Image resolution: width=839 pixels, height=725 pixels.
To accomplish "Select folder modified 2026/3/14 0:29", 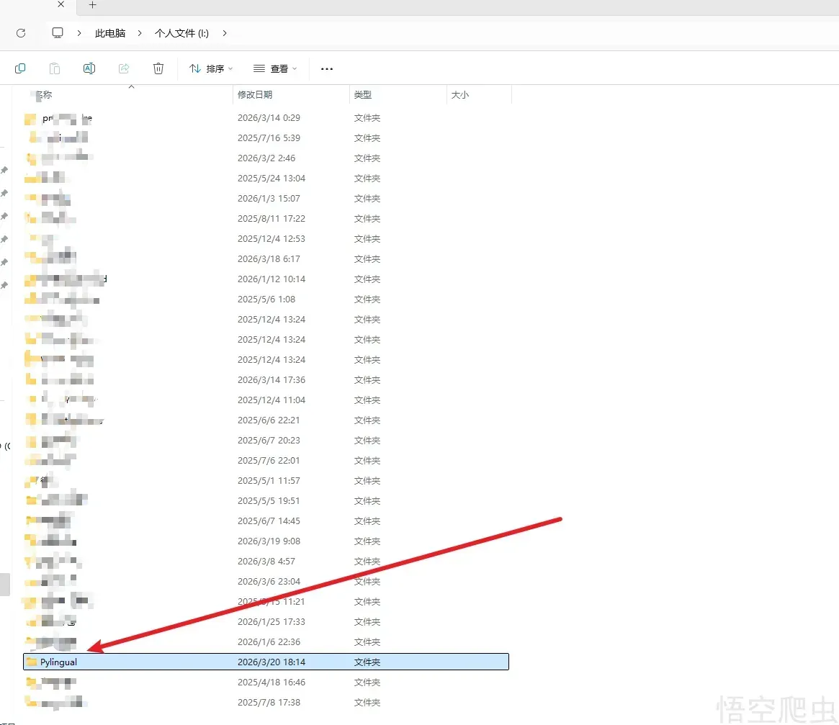I will pos(266,117).
